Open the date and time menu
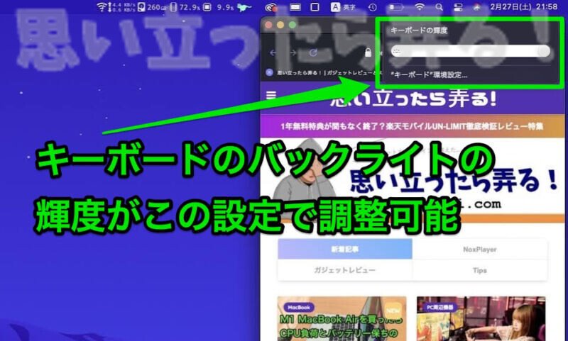Viewport: 568px width, 341px height. [x=523, y=7]
